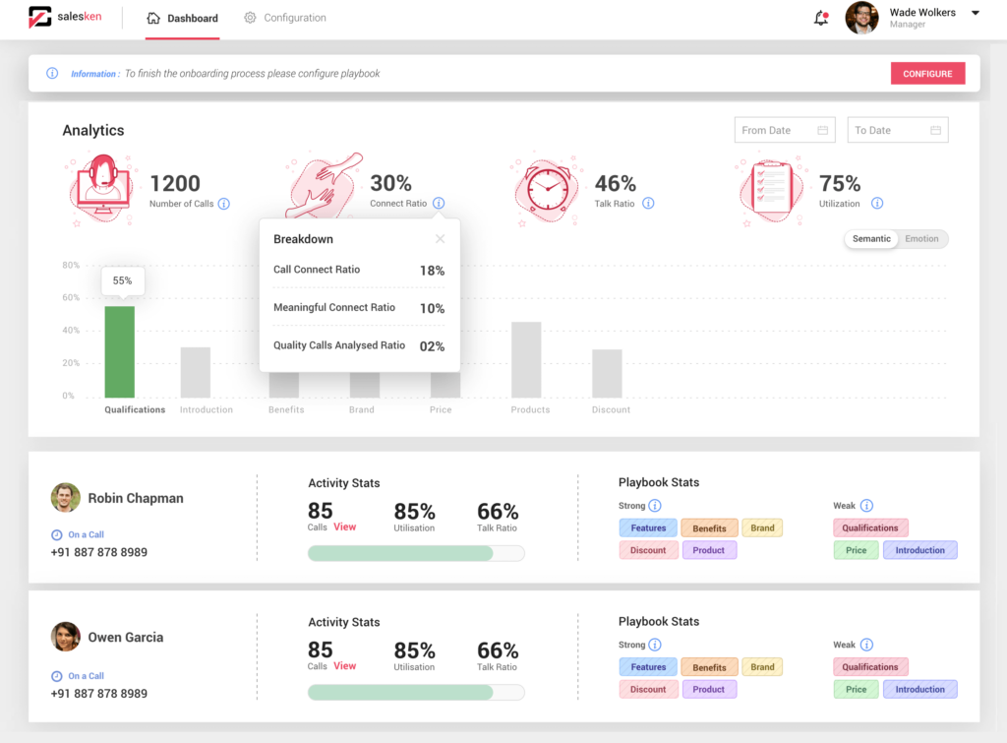Click the info icon in the Information banner
Viewport: 1007px width, 743px height.
coord(51,73)
